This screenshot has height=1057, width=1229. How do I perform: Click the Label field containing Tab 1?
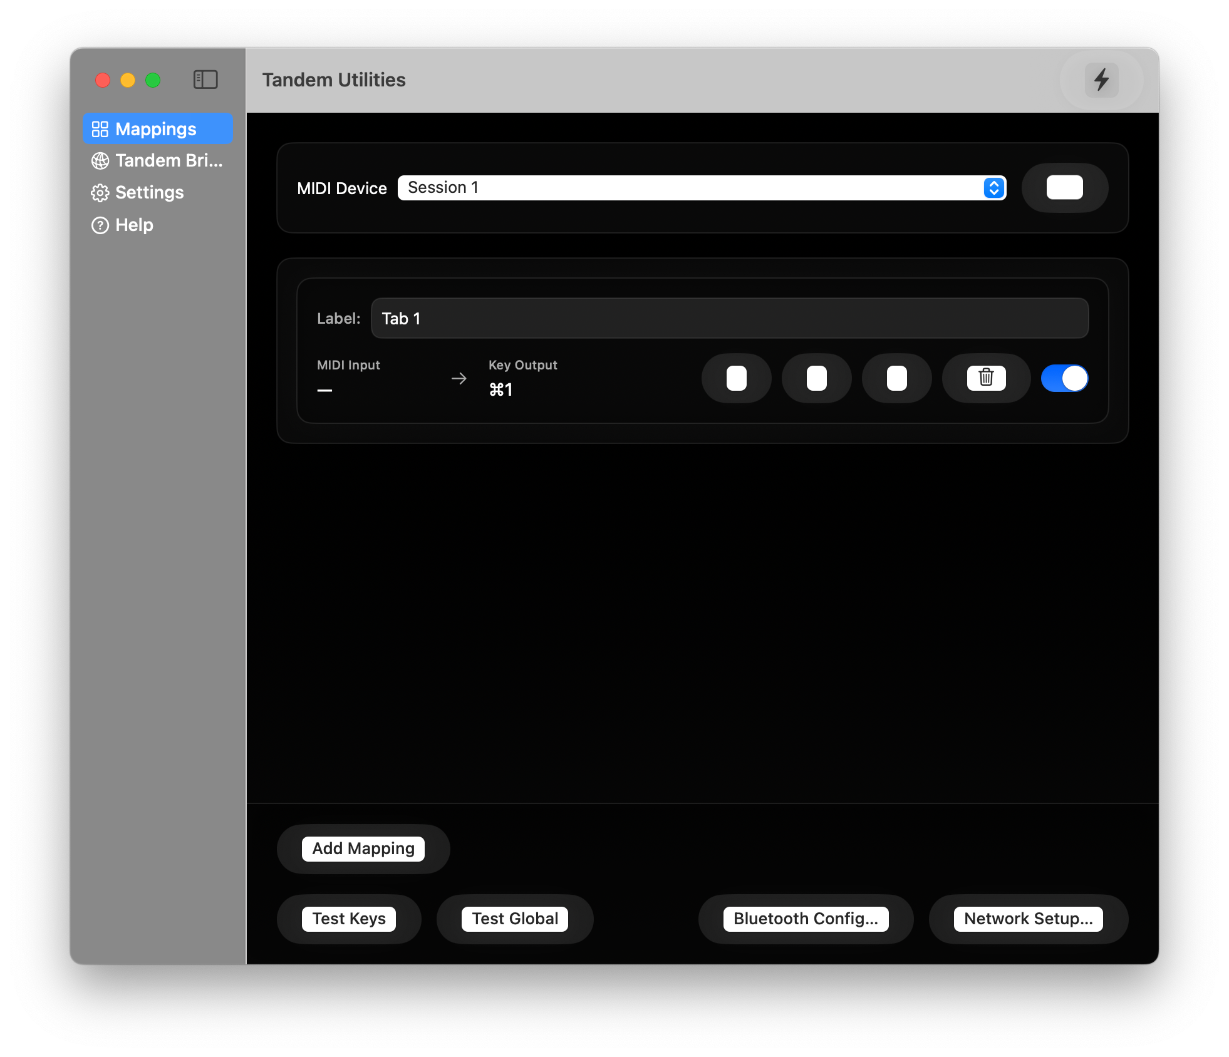(729, 318)
